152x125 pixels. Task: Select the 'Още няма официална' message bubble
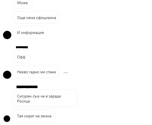36,17
